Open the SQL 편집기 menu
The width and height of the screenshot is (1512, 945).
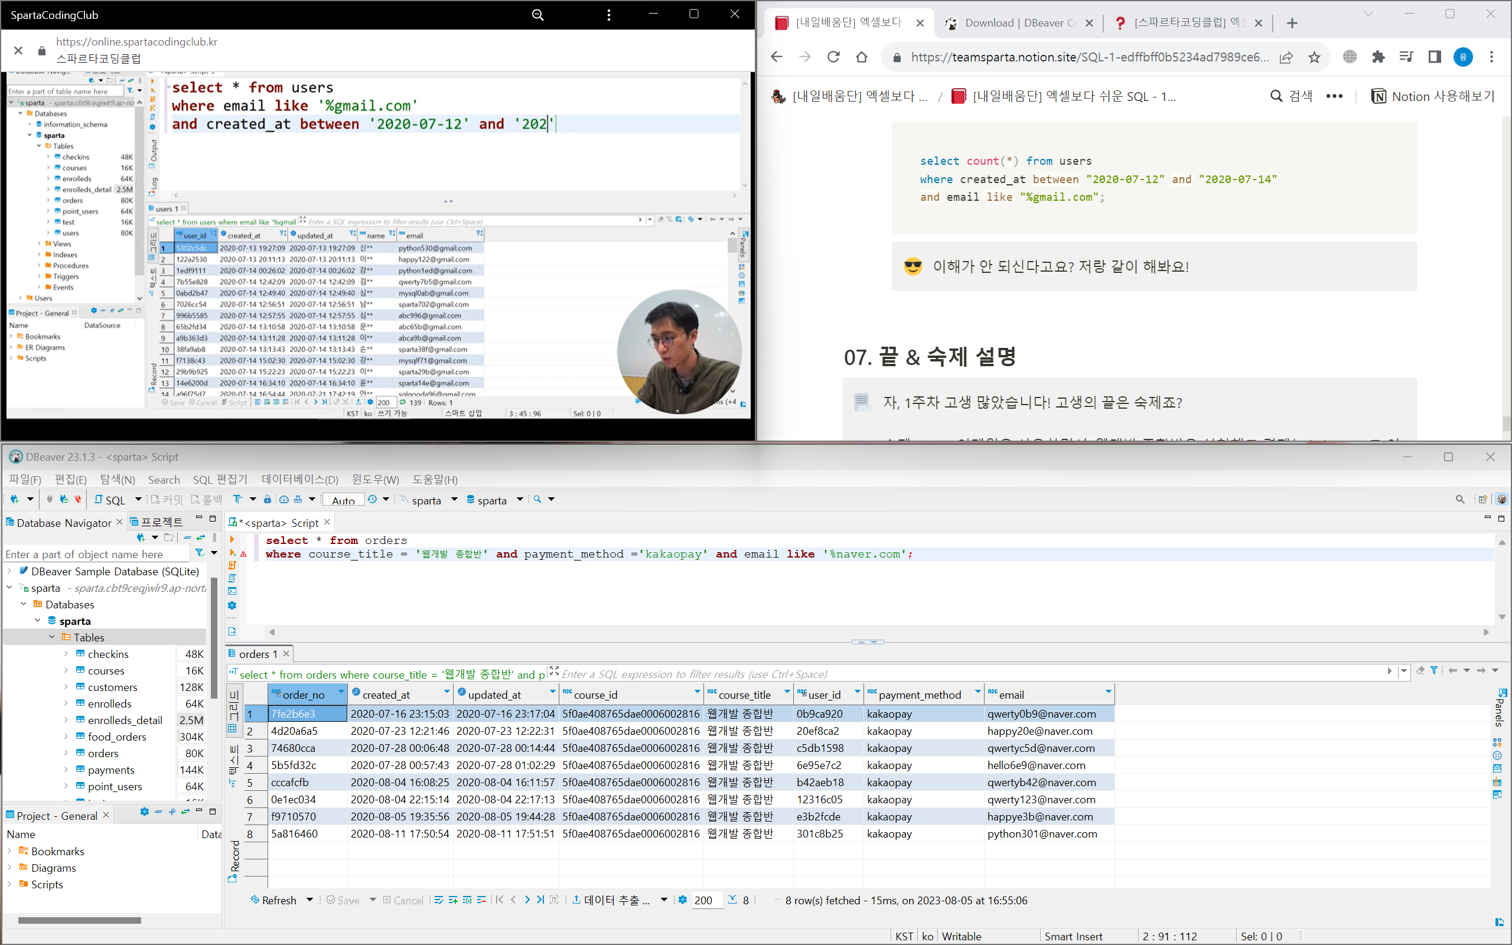220,480
